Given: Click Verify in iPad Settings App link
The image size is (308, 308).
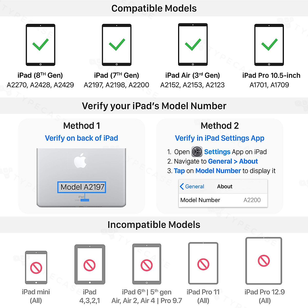Looking at the screenshot, I should [219, 138].
